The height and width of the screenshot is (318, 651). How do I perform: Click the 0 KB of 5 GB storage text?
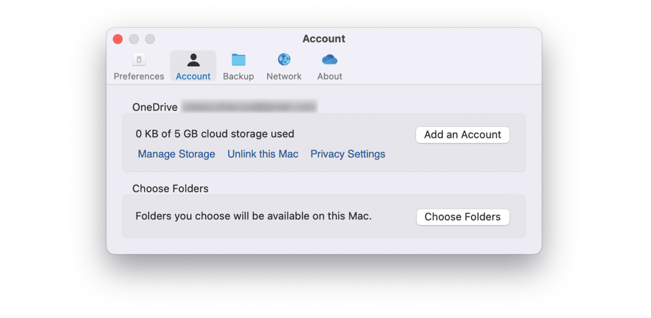pos(215,134)
